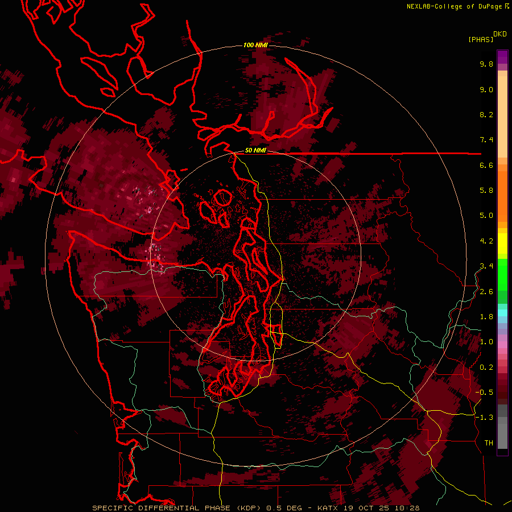Click the 50 NMI range ring label
The width and height of the screenshot is (512, 512).
click(x=255, y=151)
